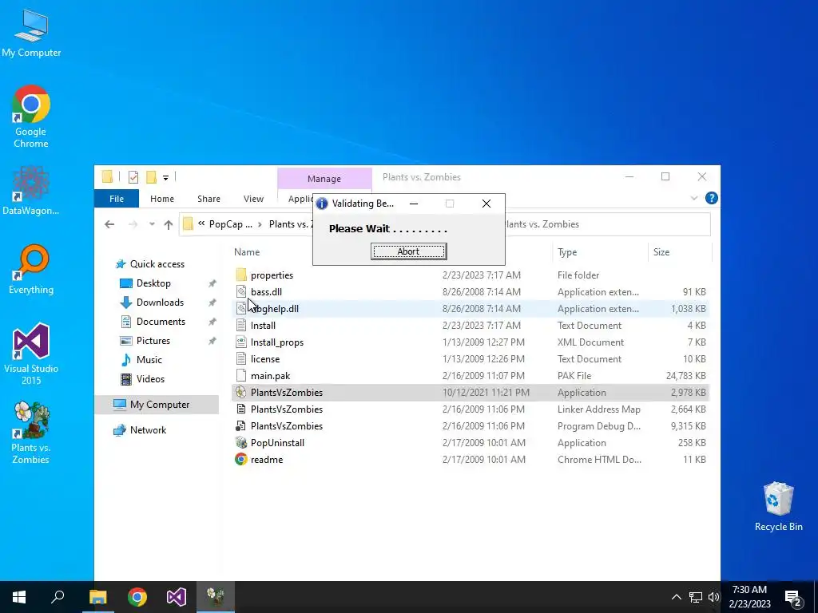The height and width of the screenshot is (613, 818).
Task: Switch to the View ribbon tab
Action: point(253,199)
